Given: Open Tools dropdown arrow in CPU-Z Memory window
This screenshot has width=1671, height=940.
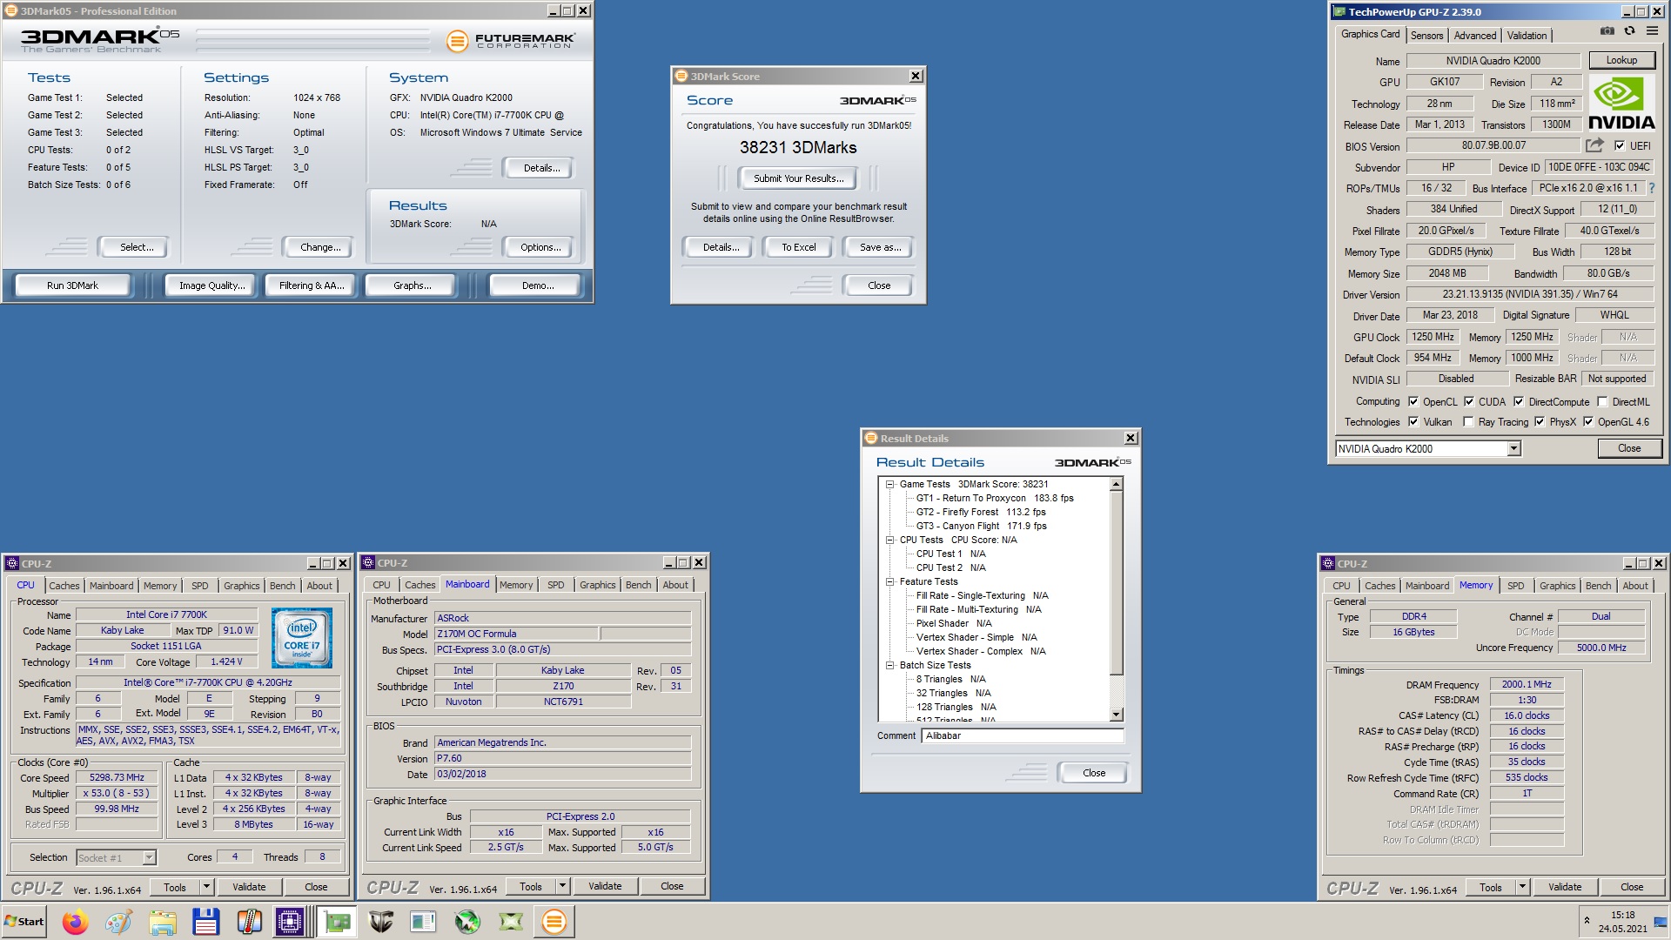Looking at the screenshot, I should point(1523,887).
